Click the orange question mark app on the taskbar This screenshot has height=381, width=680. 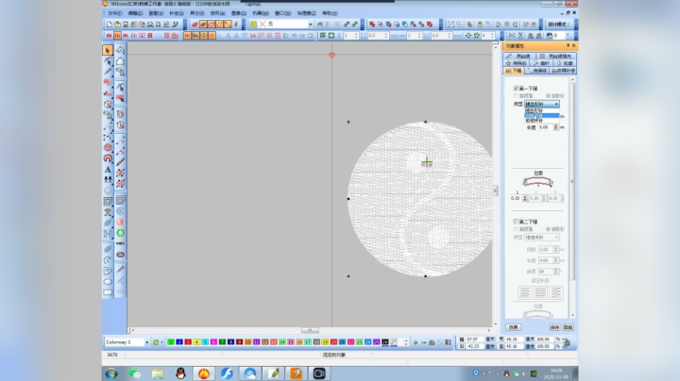pos(297,373)
